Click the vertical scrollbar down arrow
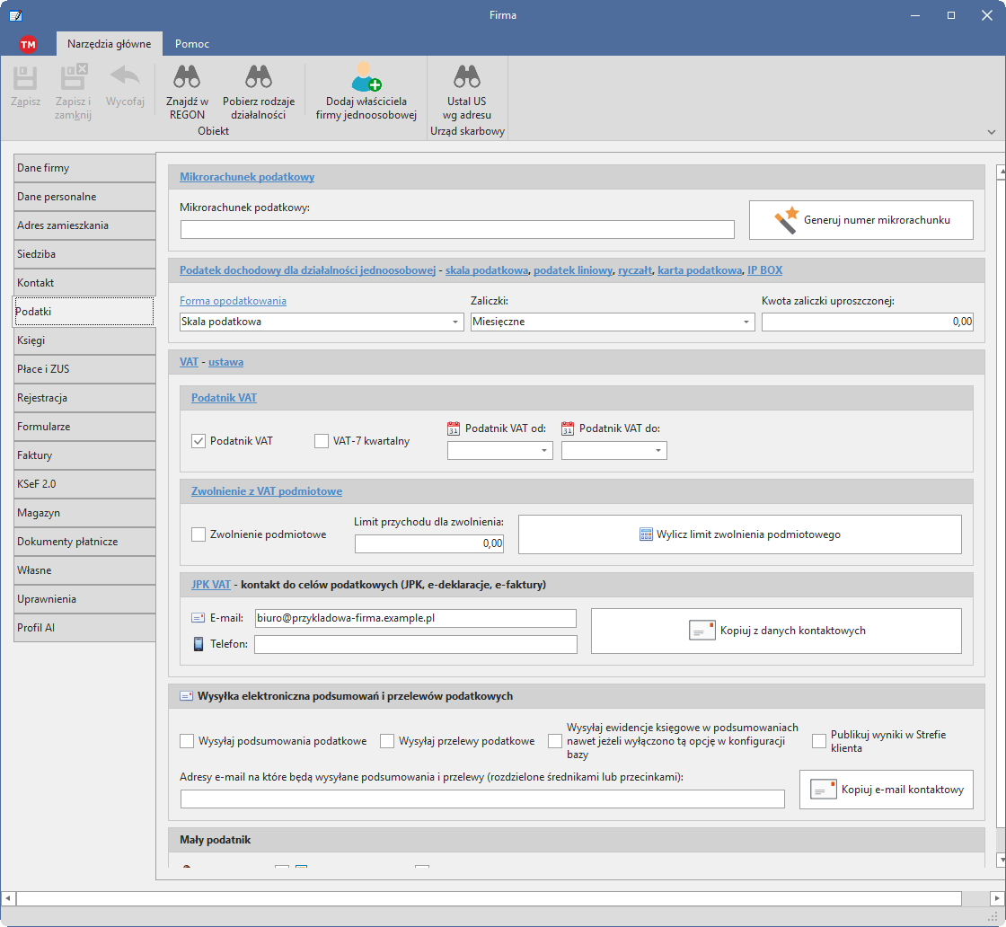Viewport: 1006px width, 927px height. pyautogui.click(x=1001, y=860)
